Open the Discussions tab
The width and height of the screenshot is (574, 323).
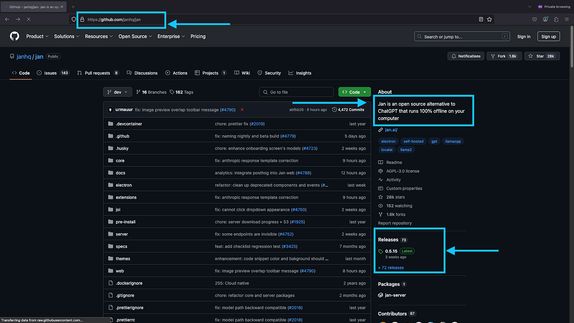[142, 73]
